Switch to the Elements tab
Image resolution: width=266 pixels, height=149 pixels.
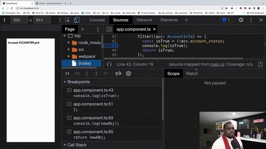point(169,20)
